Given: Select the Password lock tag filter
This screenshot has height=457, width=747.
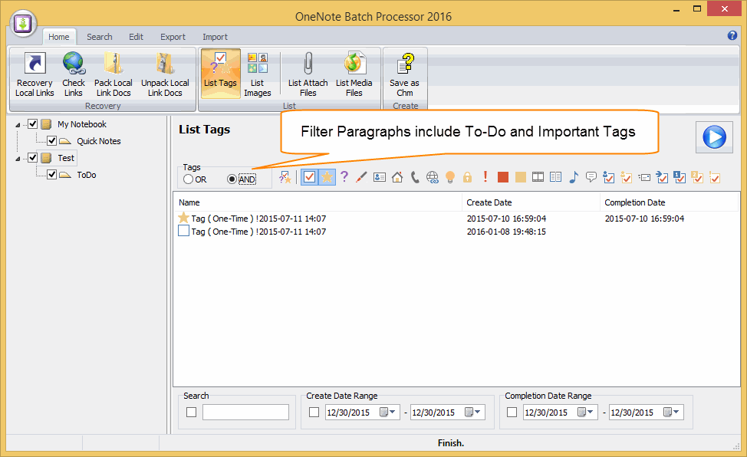Looking at the screenshot, I should tap(467, 177).
